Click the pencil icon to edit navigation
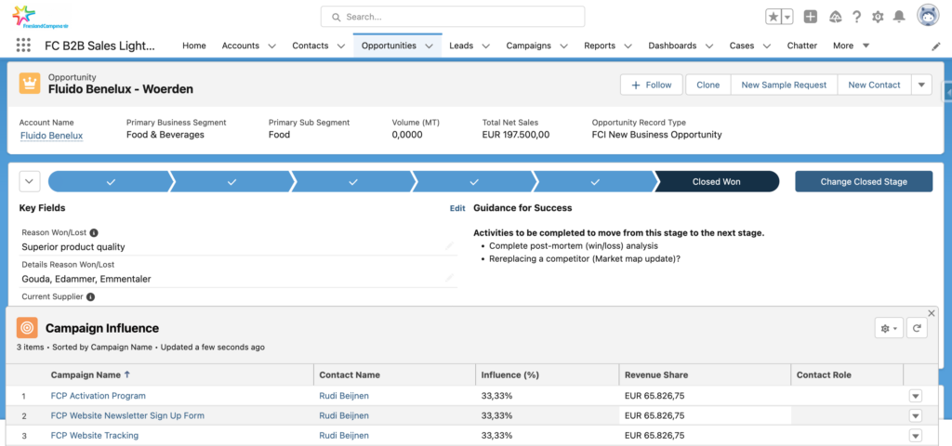952x446 pixels. pos(935,46)
